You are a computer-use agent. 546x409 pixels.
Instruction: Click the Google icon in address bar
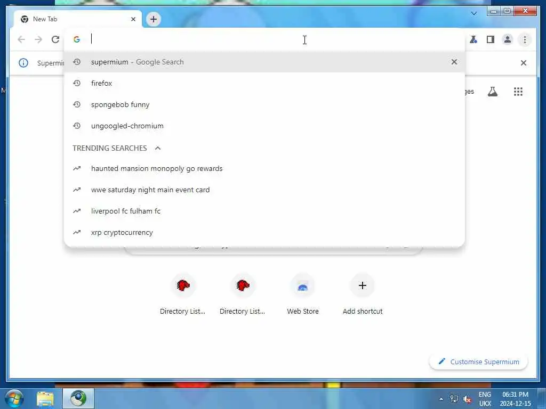[77, 39]
